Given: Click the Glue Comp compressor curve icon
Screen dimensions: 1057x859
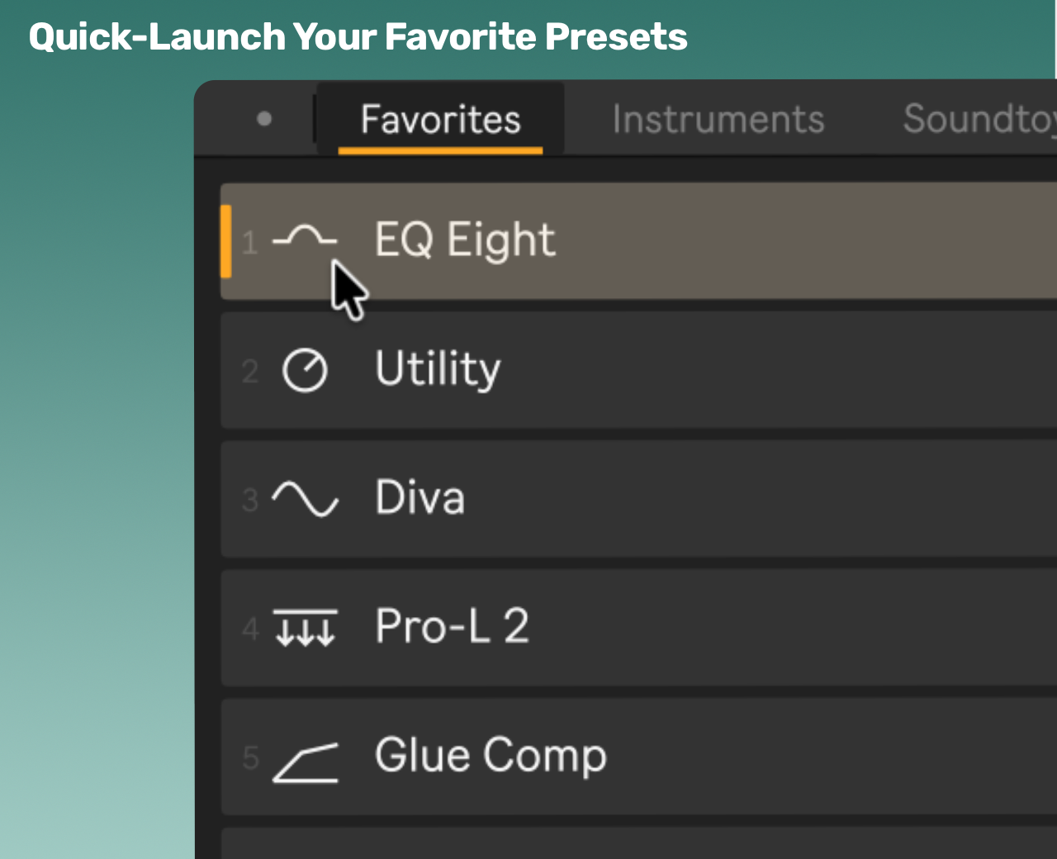Looking at the screenshot, I should click(x=305, y=762).
